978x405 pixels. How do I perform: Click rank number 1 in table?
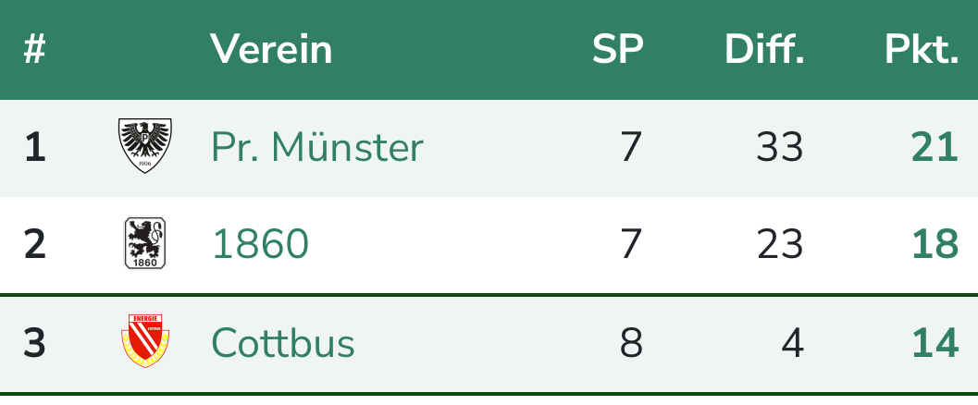click(34, 147)
